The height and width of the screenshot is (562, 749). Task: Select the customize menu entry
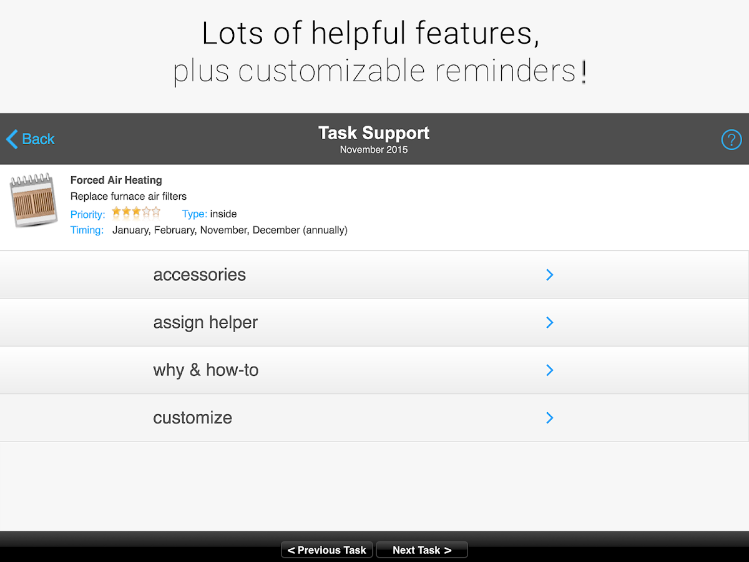pyautogui.click(x=192, y=418)
